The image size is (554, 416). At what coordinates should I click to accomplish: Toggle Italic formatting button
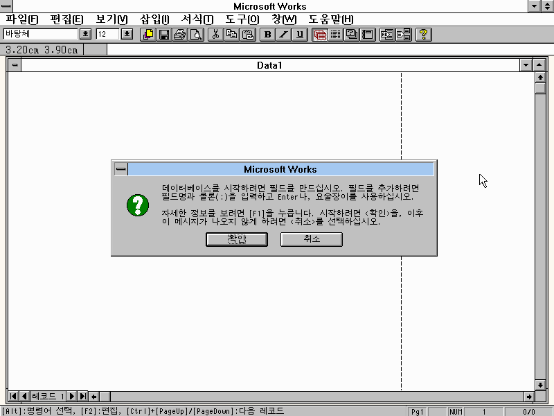pos(284,34)
